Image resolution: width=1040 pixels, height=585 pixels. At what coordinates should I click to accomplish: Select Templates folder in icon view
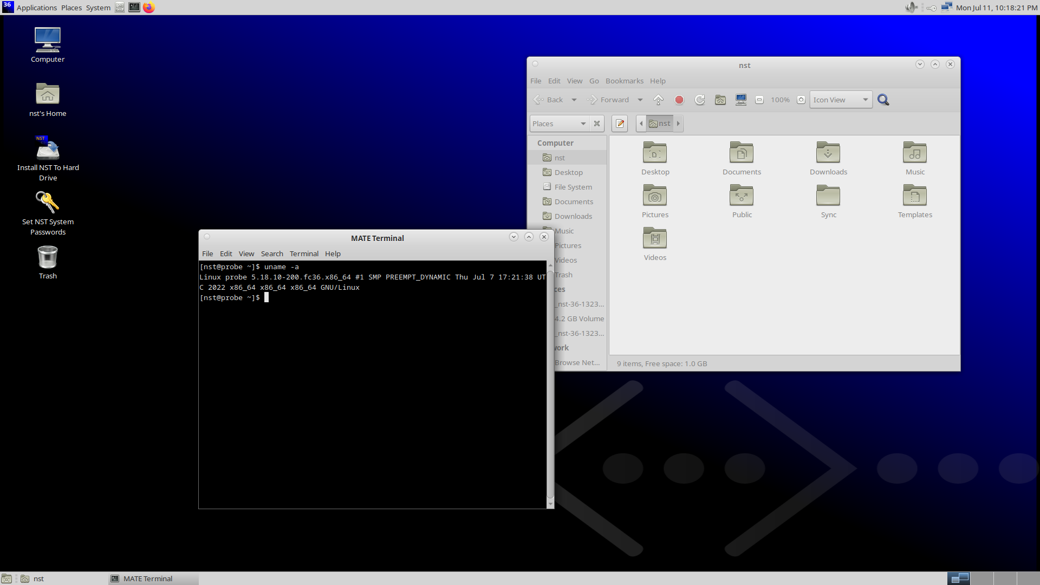click(915, 201)
